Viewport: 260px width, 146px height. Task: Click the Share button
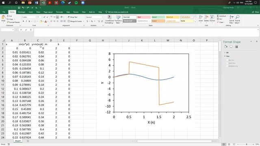click(256, 12)
